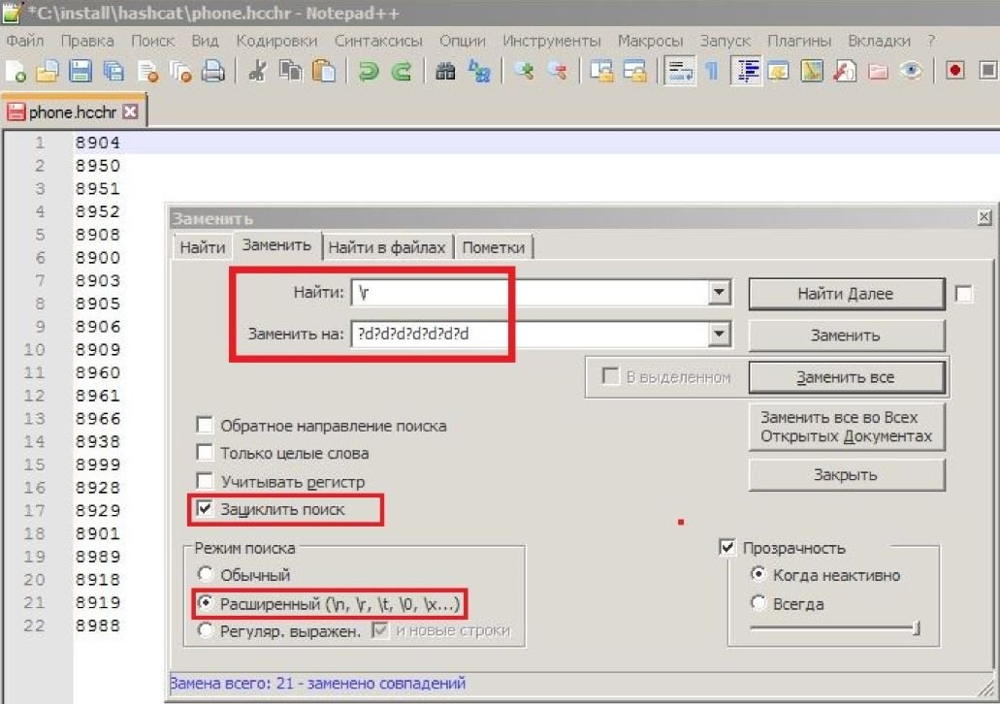Switch to the 'Пометки' tab

(494, 247)
